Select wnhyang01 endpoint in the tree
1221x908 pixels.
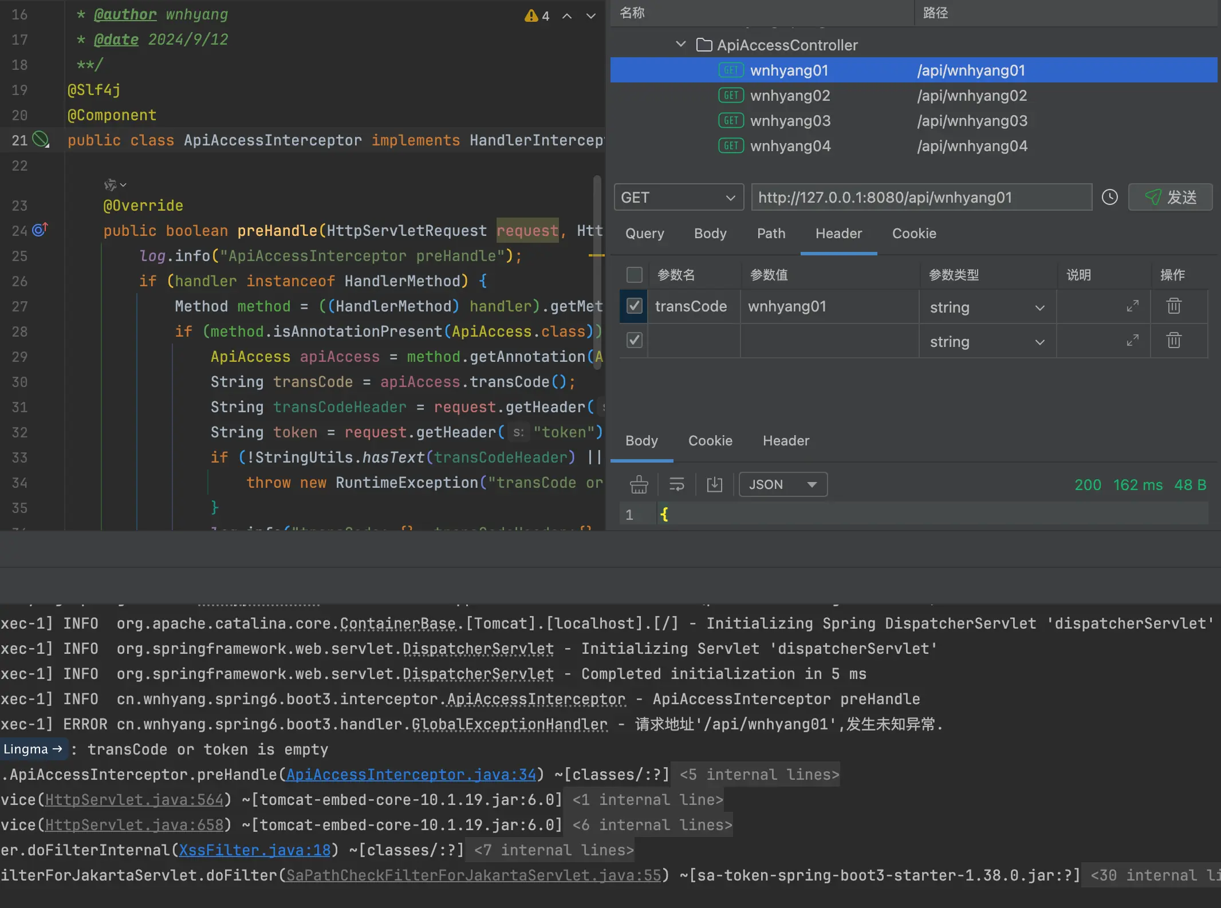coord(913,70)
